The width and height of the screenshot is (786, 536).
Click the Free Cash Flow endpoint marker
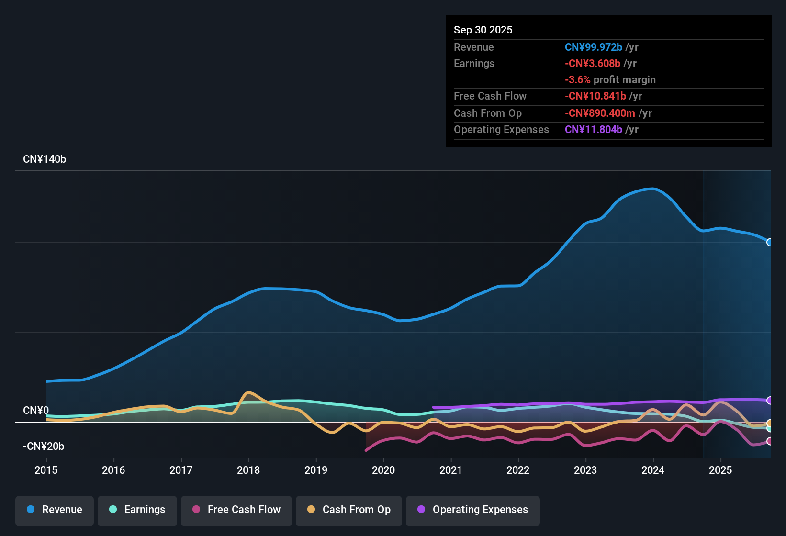[769, 441]
